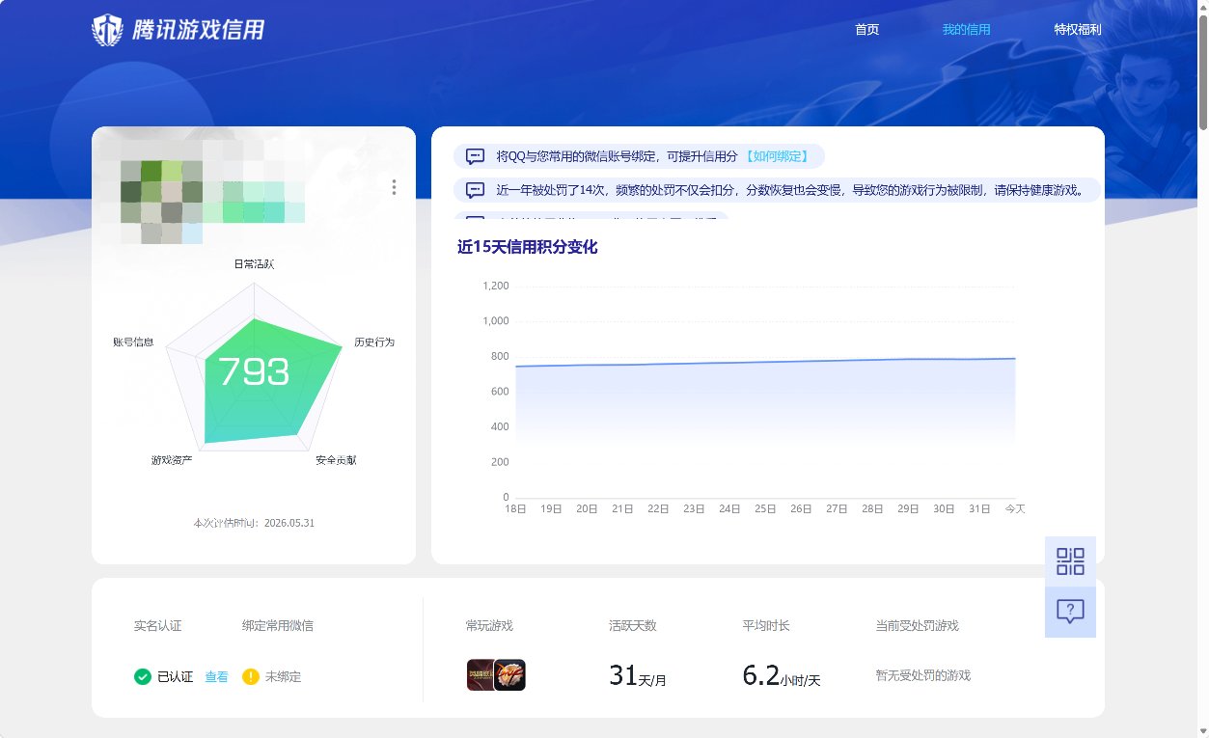Click the 日常活跃 radar label
The width and height of the screenshot is (1209, 738).
click(255, 263)
